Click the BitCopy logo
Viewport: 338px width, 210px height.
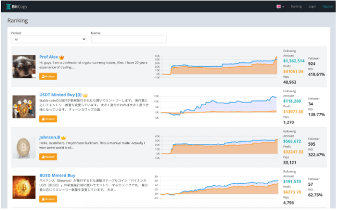(17, 6)
